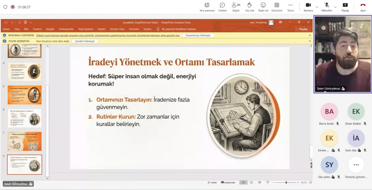
Task: Open the Tümü more options menu
Action: click(x=290, y=5)
